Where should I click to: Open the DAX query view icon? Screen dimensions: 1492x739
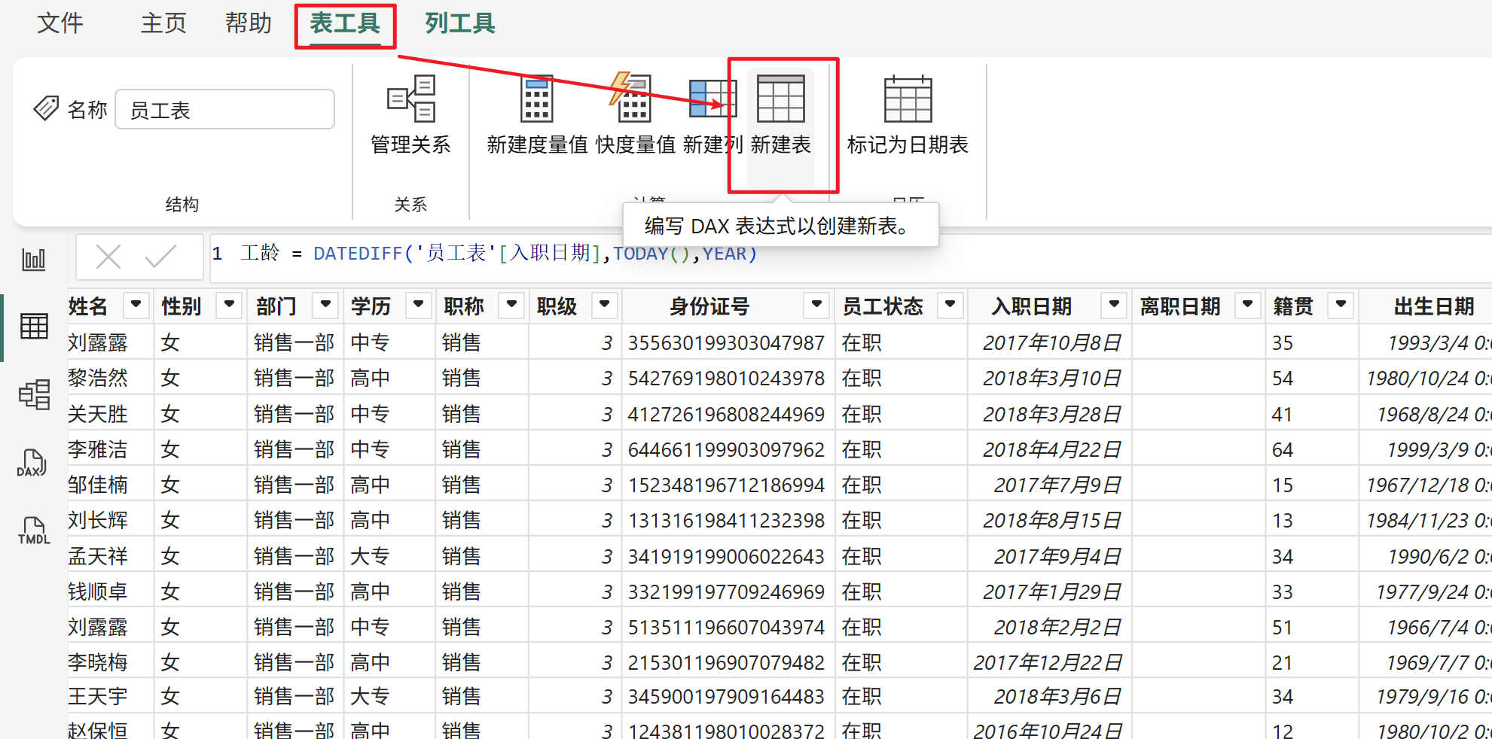click(32, 463)
